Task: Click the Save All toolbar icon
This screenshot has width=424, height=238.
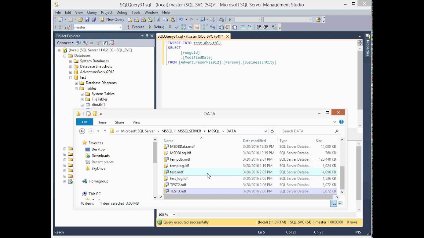Action: pos(94,19)
